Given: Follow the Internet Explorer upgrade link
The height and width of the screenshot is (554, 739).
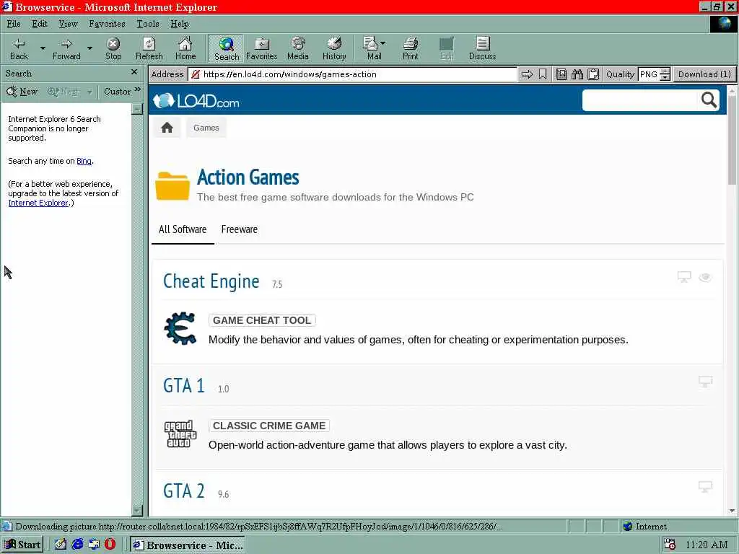Looking at the screenshot, I should pos(38,203).
